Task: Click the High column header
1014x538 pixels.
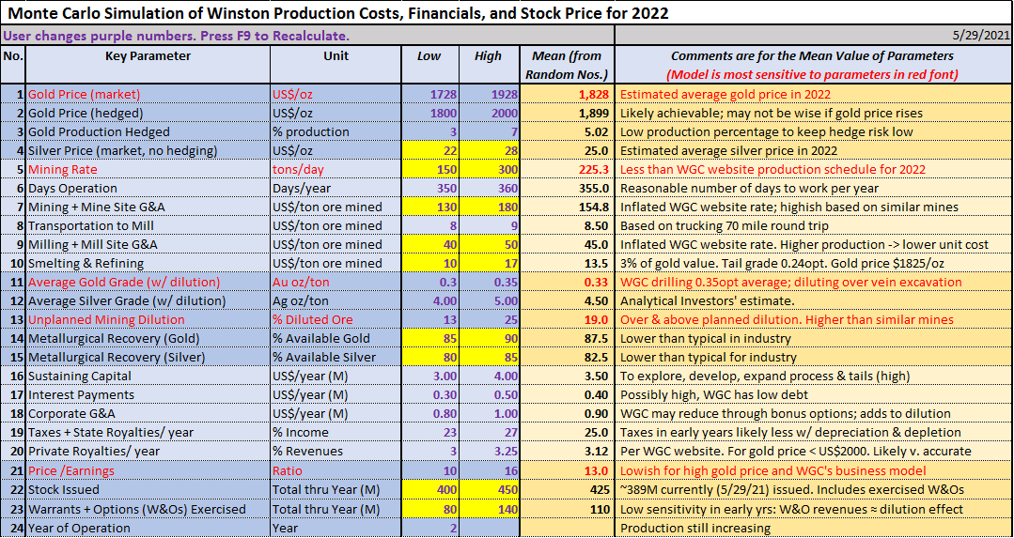Action: point(489,65)
